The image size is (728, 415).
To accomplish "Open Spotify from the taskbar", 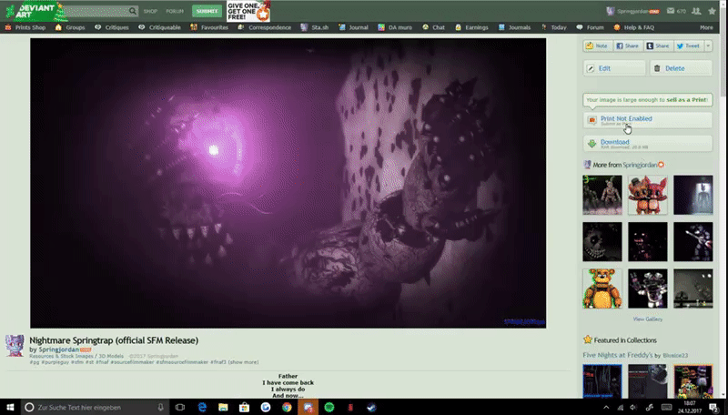I will click(x=329, y=407).
